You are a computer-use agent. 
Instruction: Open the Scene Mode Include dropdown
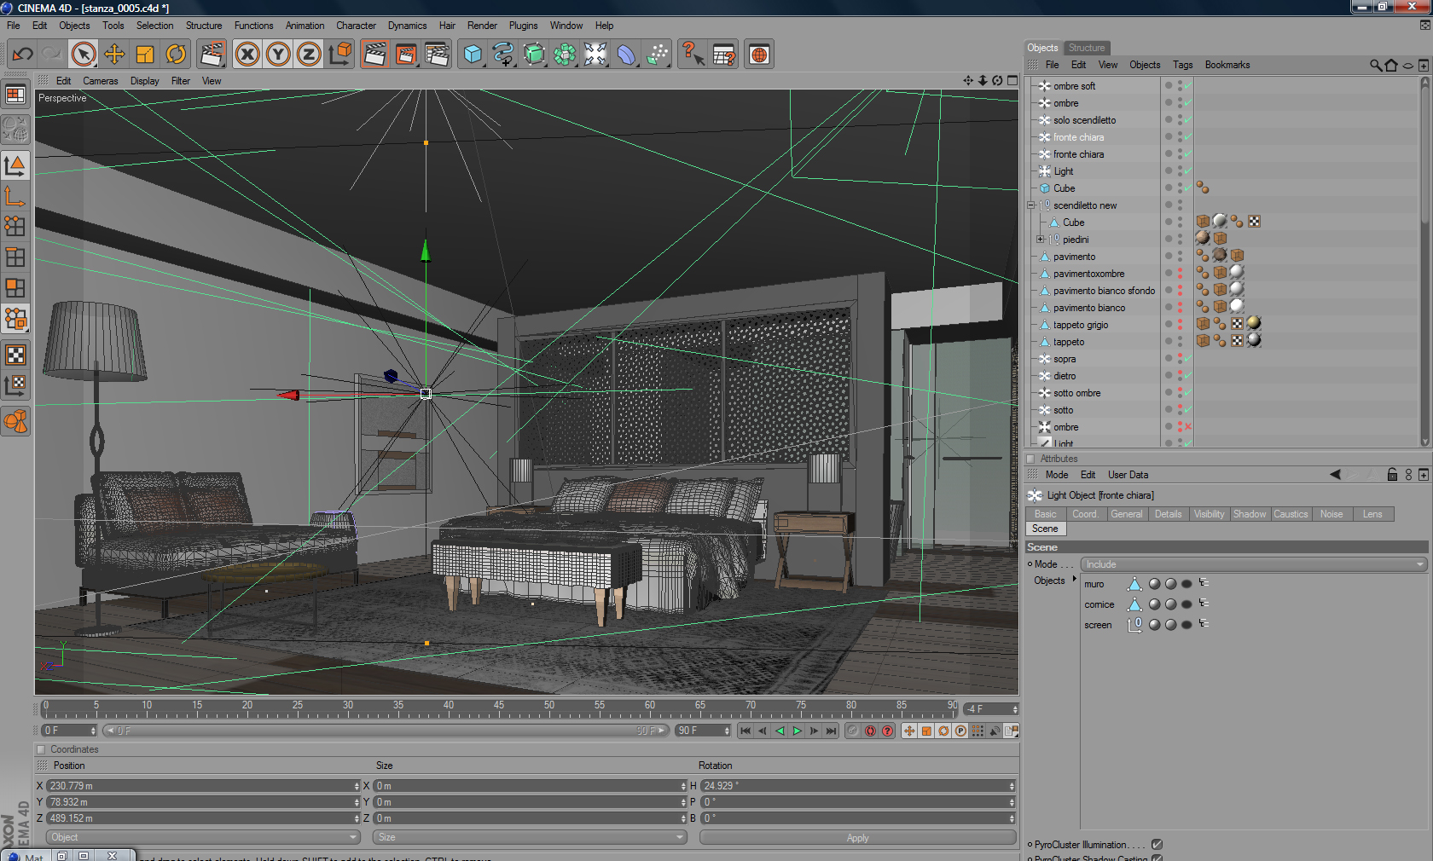pos(1253,564)
